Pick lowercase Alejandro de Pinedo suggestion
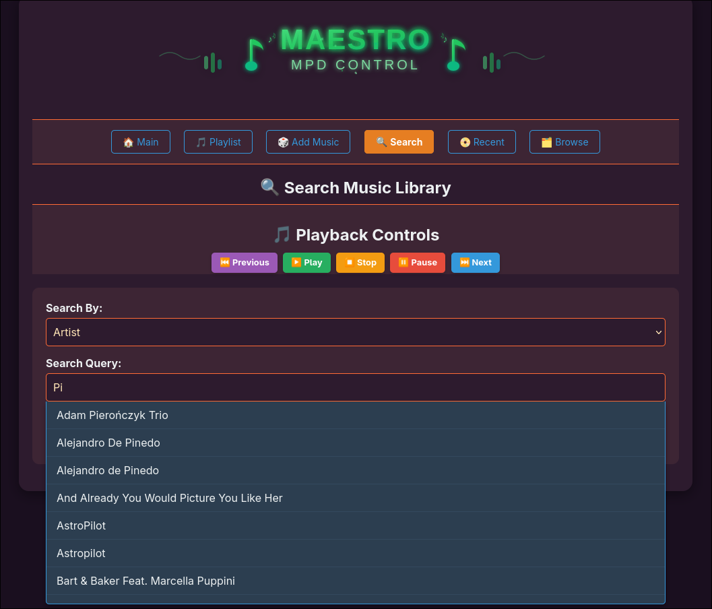 pos(108,470)
